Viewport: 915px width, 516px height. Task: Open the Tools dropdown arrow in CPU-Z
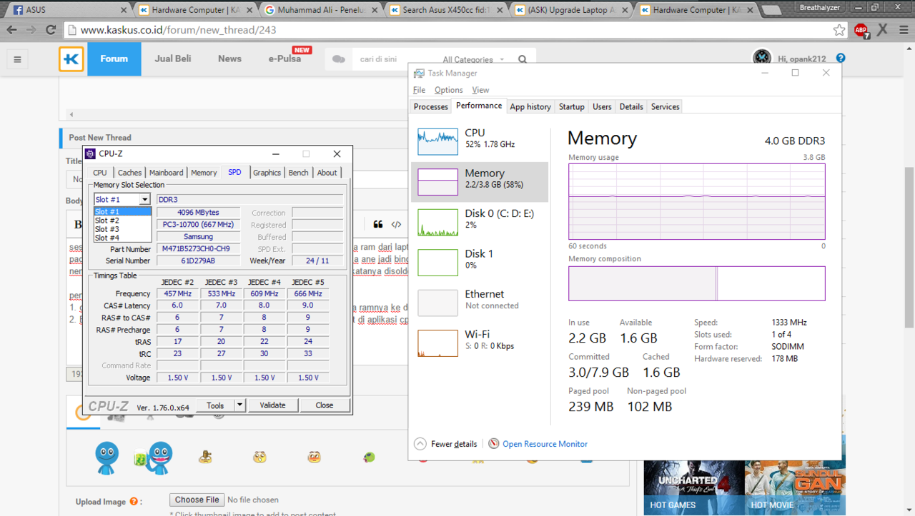[239, 405]
